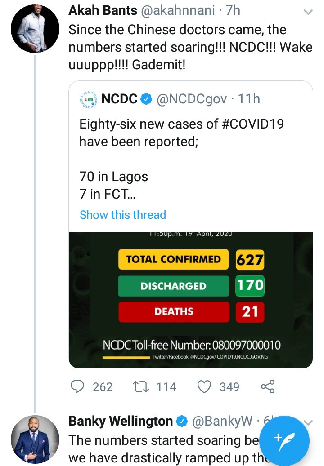Tap the reply speech bubble icon
Image resolution: width=324 pixels, height=466 pixels.
coord(78,386)
